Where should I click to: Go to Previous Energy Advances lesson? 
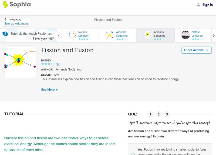coord(16,22)
